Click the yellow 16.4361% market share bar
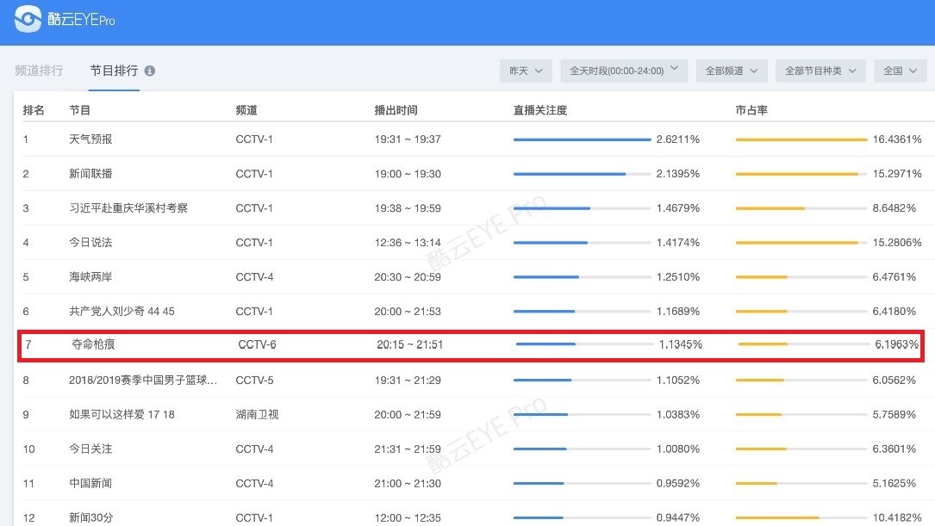The width and height of the screenshot is (935, 526). tap(801, 139)
